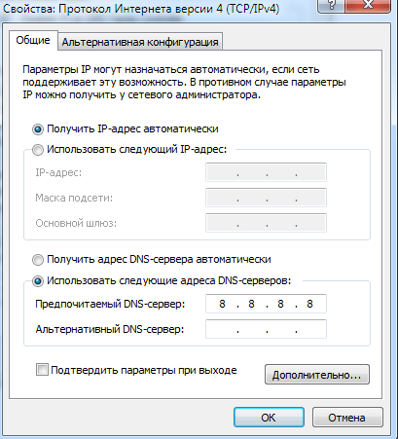Click last octet of Предпочитаемый DNS-сервер
This screenshot has height=439, width=398.
pos(309,304)
